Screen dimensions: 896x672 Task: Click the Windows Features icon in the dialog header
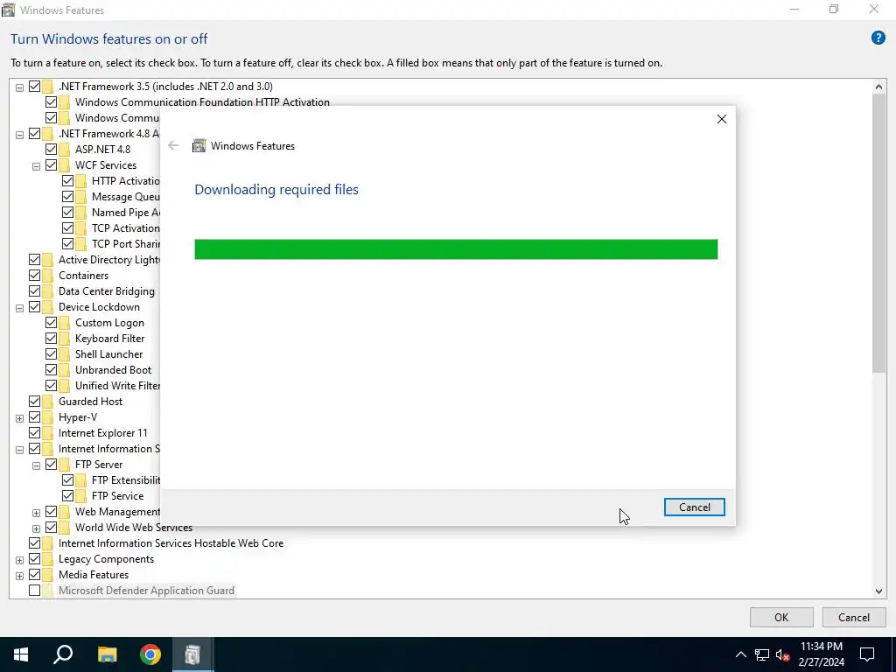pyautogui.click(x=199, y=146)
